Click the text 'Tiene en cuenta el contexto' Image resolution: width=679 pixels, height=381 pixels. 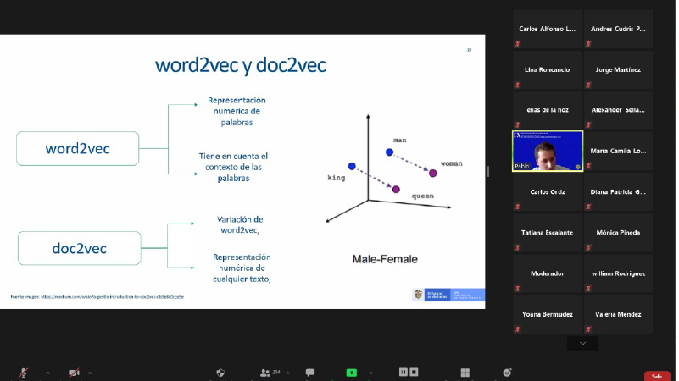tap(233, 162)
